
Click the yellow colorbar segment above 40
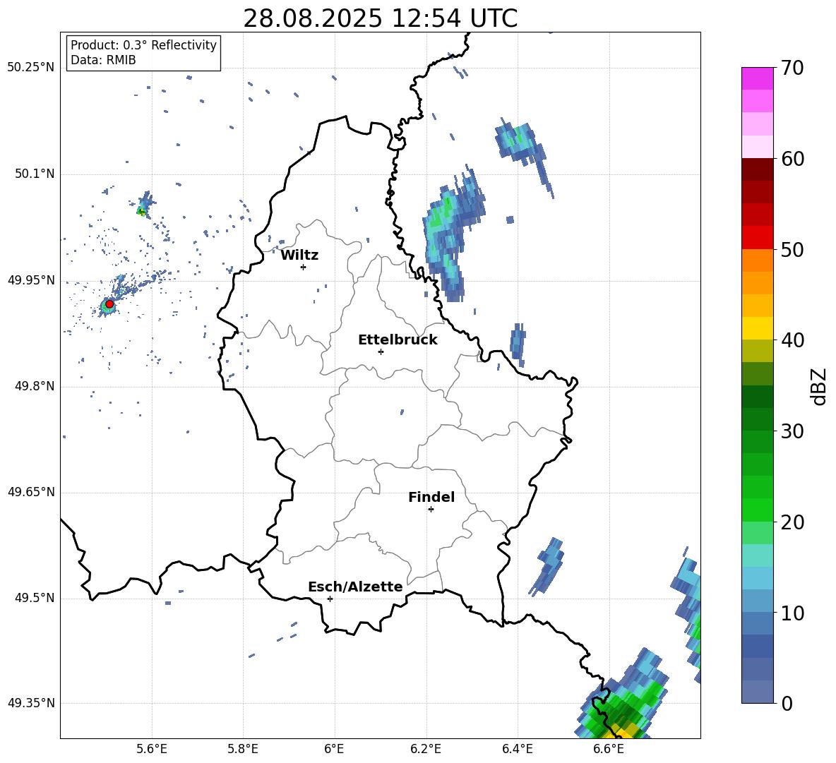(757, 328)
